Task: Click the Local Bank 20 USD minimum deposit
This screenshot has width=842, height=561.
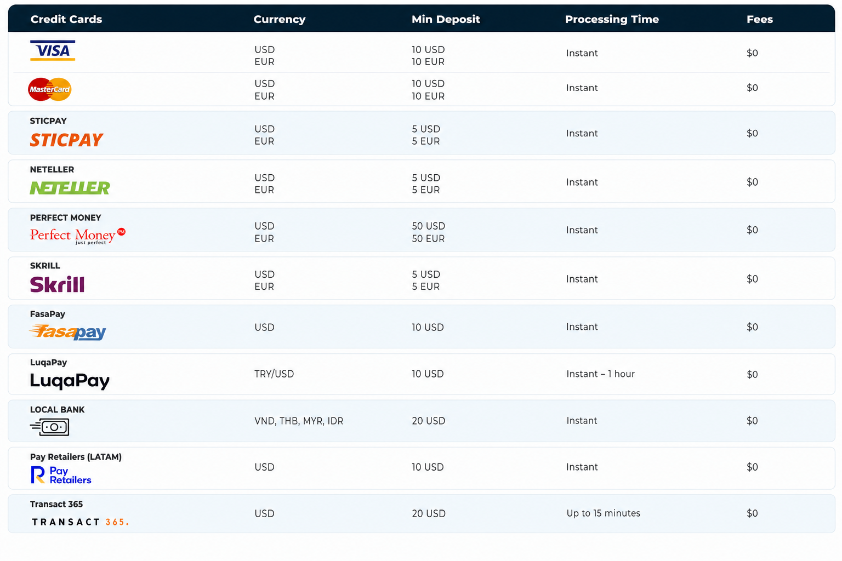Action: tap(428, 421)
